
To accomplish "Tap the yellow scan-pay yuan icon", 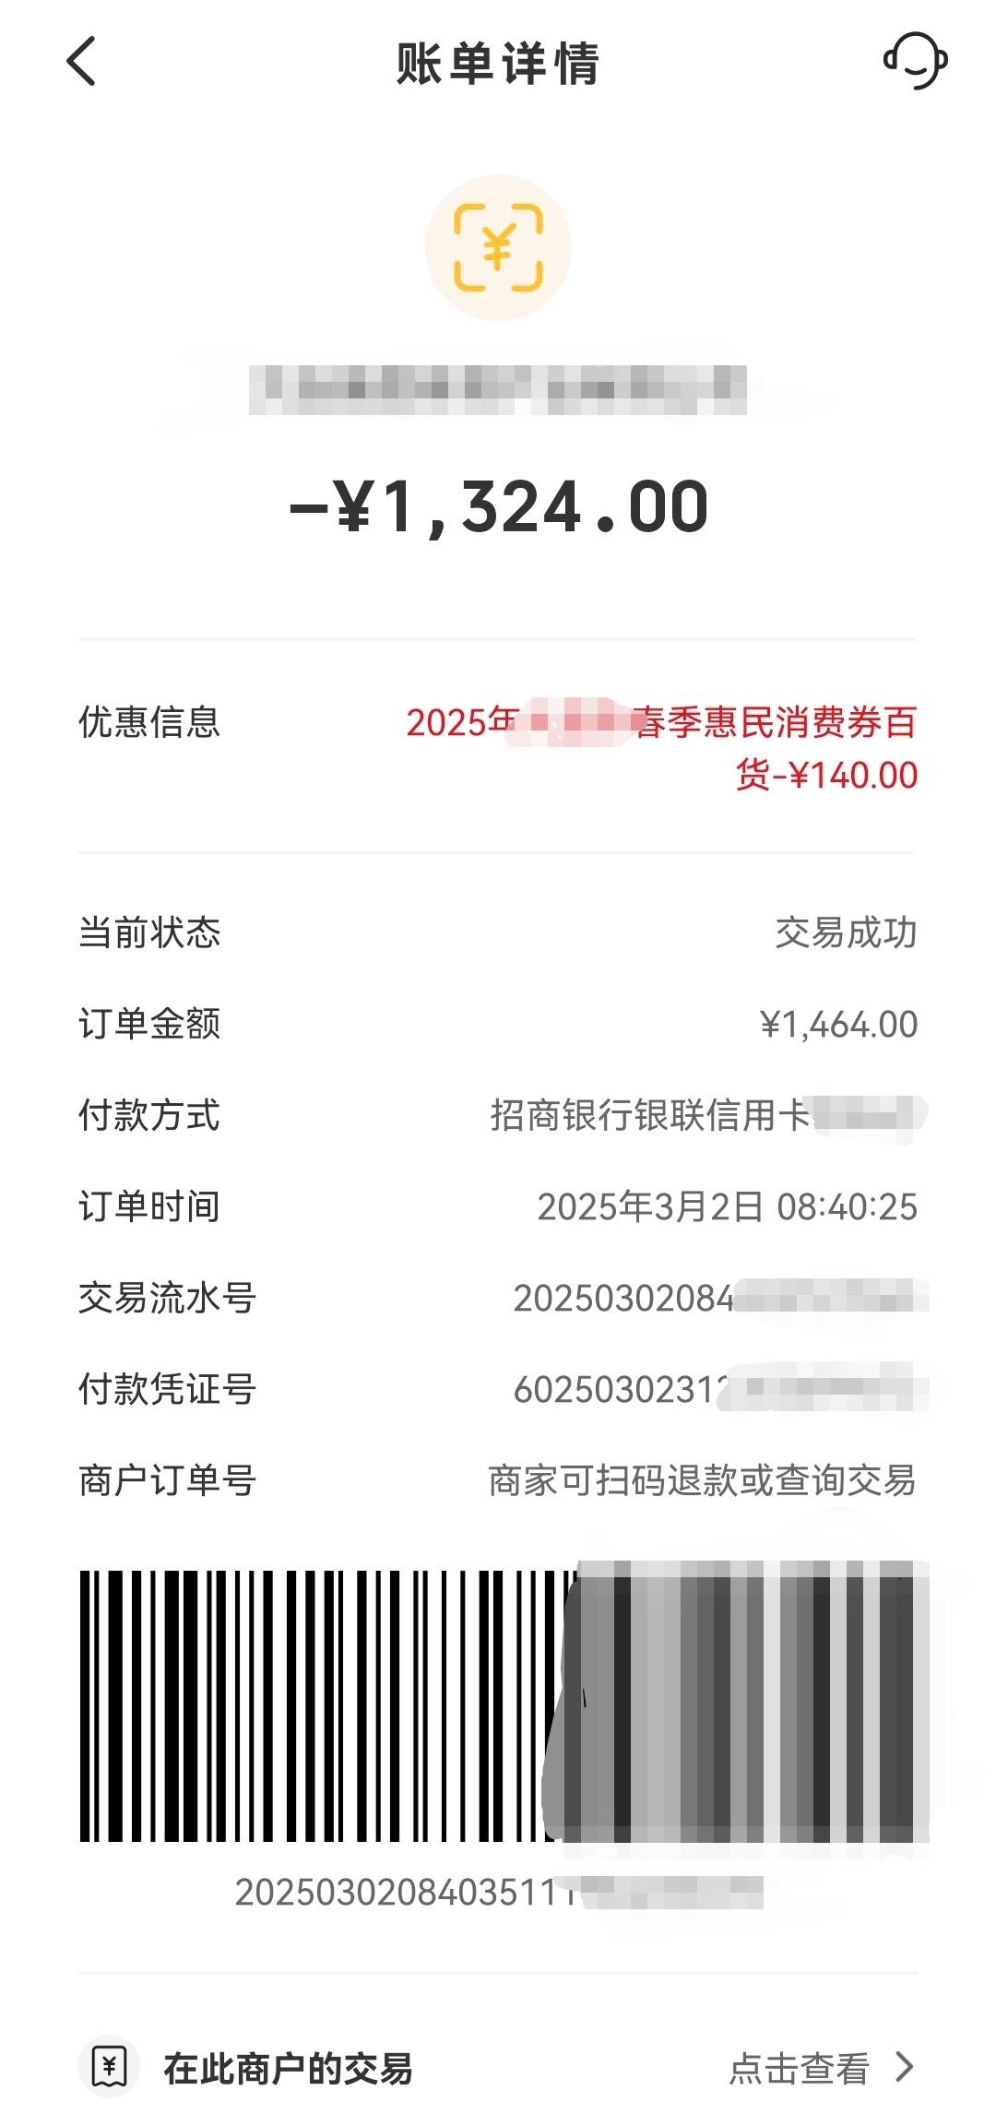I will pos(498,247).
